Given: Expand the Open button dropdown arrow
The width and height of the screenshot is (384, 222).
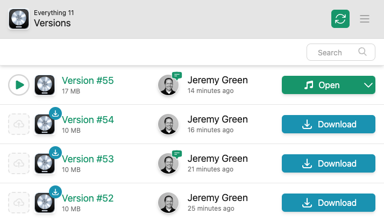Looking at the screenshot, I should [x=368, y=85].
